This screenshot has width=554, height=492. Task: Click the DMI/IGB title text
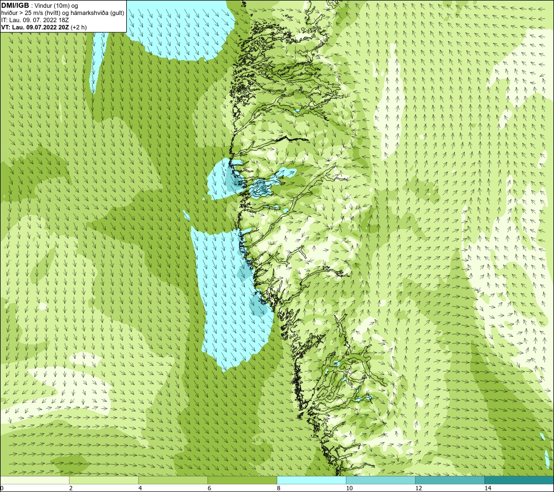[x=15, y=6]
